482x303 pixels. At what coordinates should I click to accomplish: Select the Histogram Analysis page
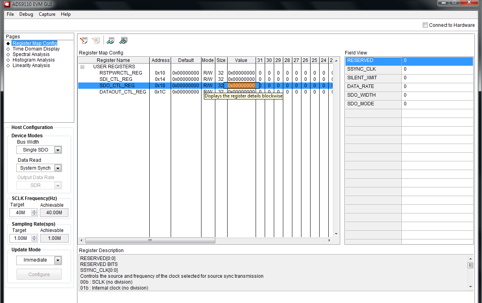tap(34, 60)
